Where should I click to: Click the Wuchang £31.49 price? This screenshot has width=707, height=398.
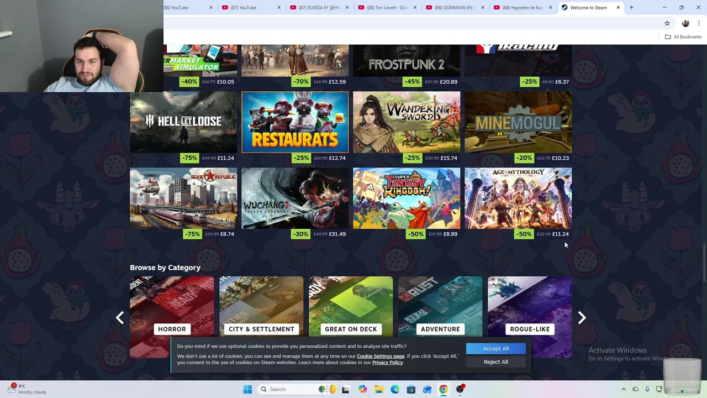tap(337, 234)
